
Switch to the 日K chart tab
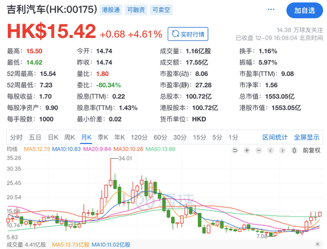53,138
